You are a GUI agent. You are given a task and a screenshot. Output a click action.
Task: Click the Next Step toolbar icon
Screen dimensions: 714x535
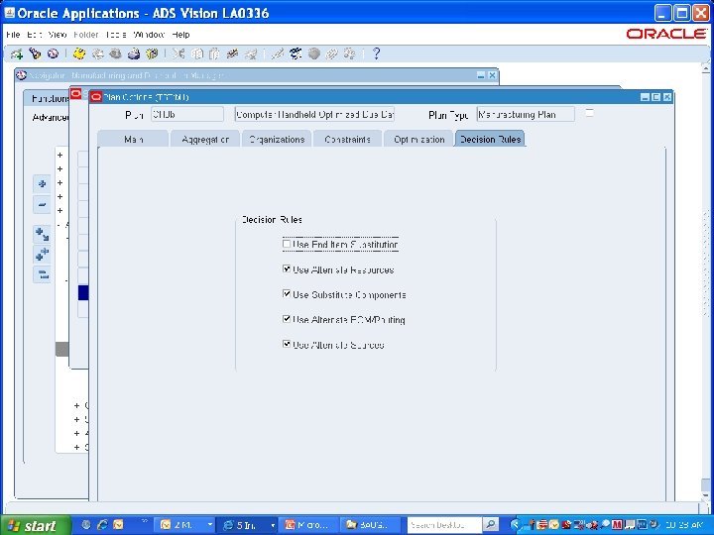click(97, 54)
